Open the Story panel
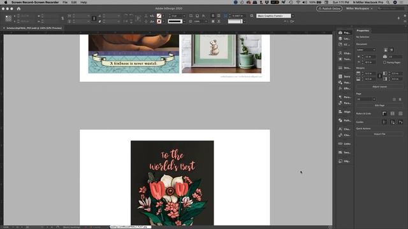This screenshot has width=408, height=229. (x=344, y=76)
